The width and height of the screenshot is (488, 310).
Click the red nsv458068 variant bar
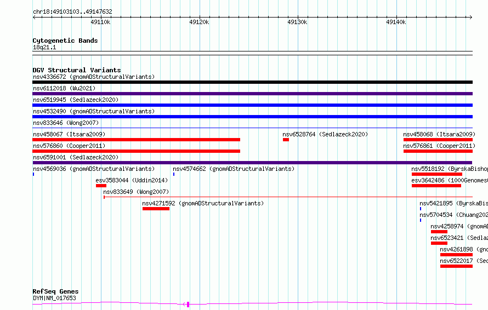pyautogui.click(x=438, y=140)
